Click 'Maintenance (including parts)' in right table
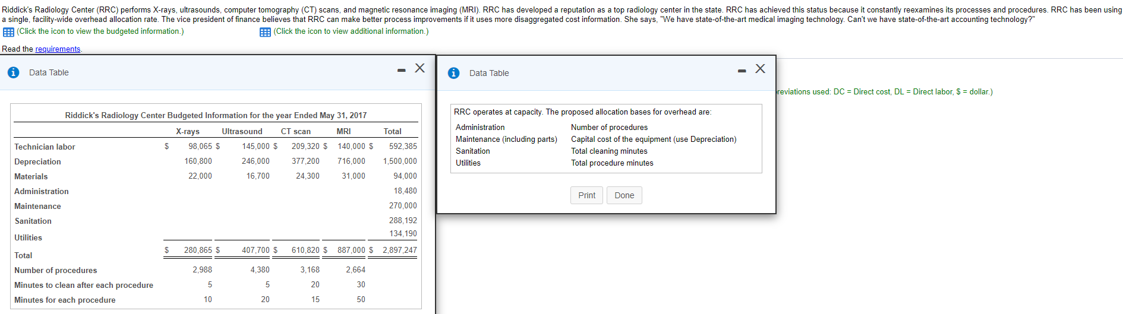 [506, 139]
